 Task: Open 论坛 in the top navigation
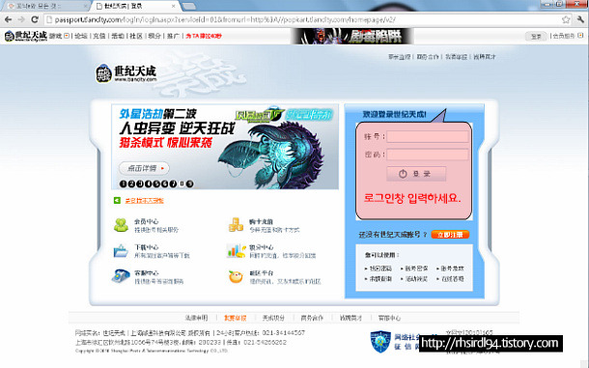81,36
